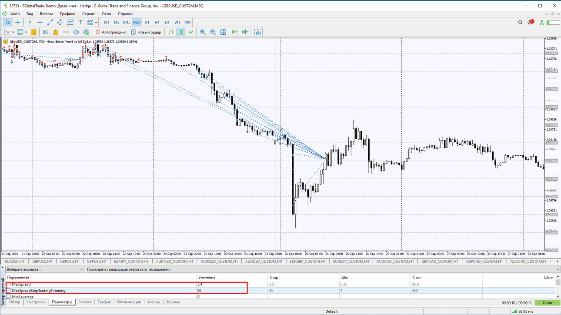Switch to the Бэктест tab
This screenshot has height=315, width=561.
[85, 302]
